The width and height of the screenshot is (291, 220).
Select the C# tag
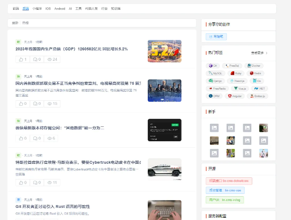coord(213,66)
